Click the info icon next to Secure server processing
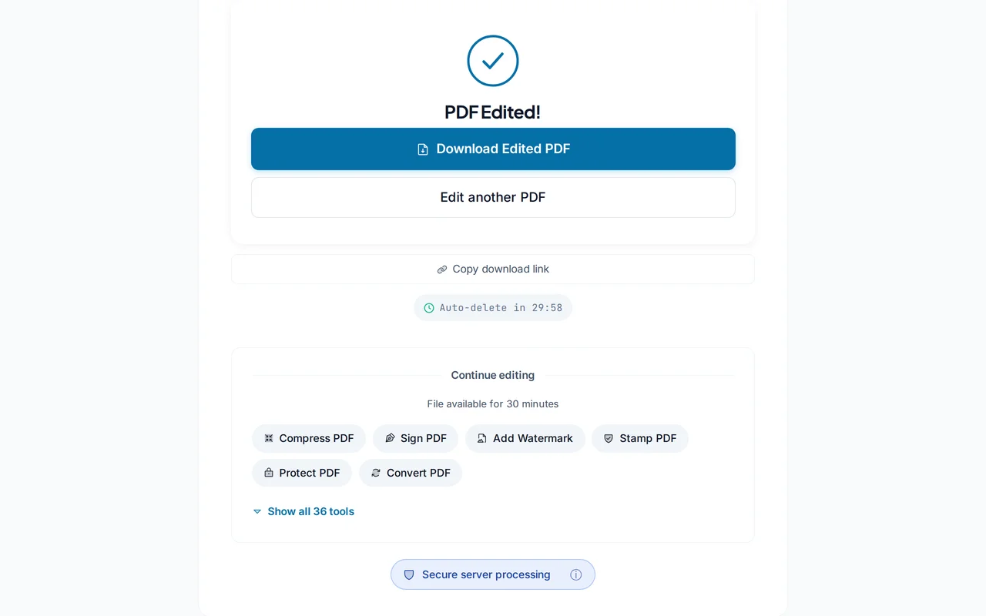Screen dimensions: 986x616 575,574
